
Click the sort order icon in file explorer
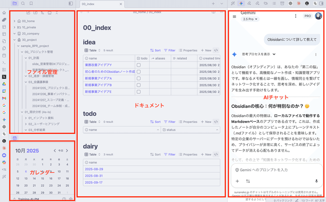(x=42, y=13)
